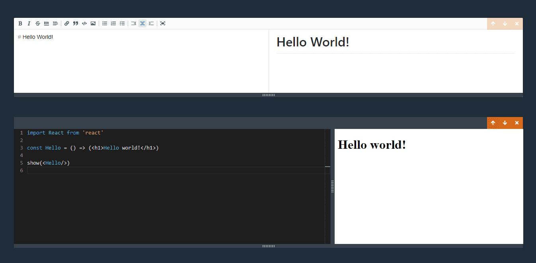Insert inline code with the code icon
536x263 pixels.
coord(84,23)
